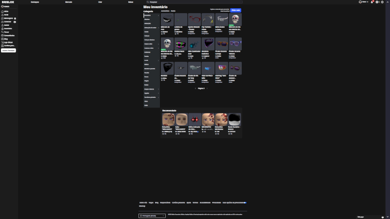390x219 pixels.
Task: Open the Criar top menu
Action: coord(100,2)
